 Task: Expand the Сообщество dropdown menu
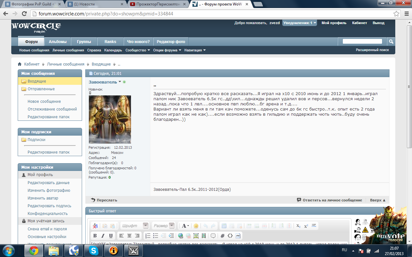(x=138, y=50)
